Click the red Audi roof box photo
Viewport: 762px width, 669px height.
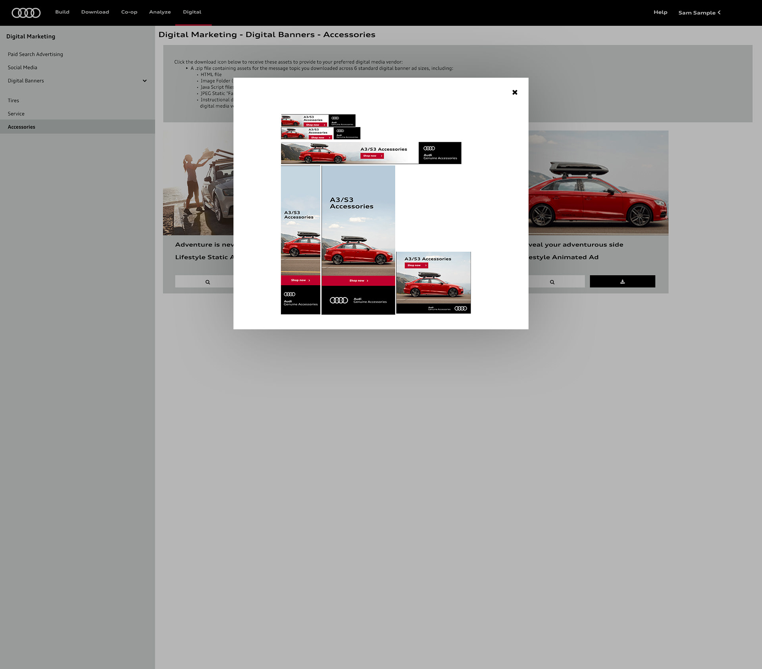point(598,183)
